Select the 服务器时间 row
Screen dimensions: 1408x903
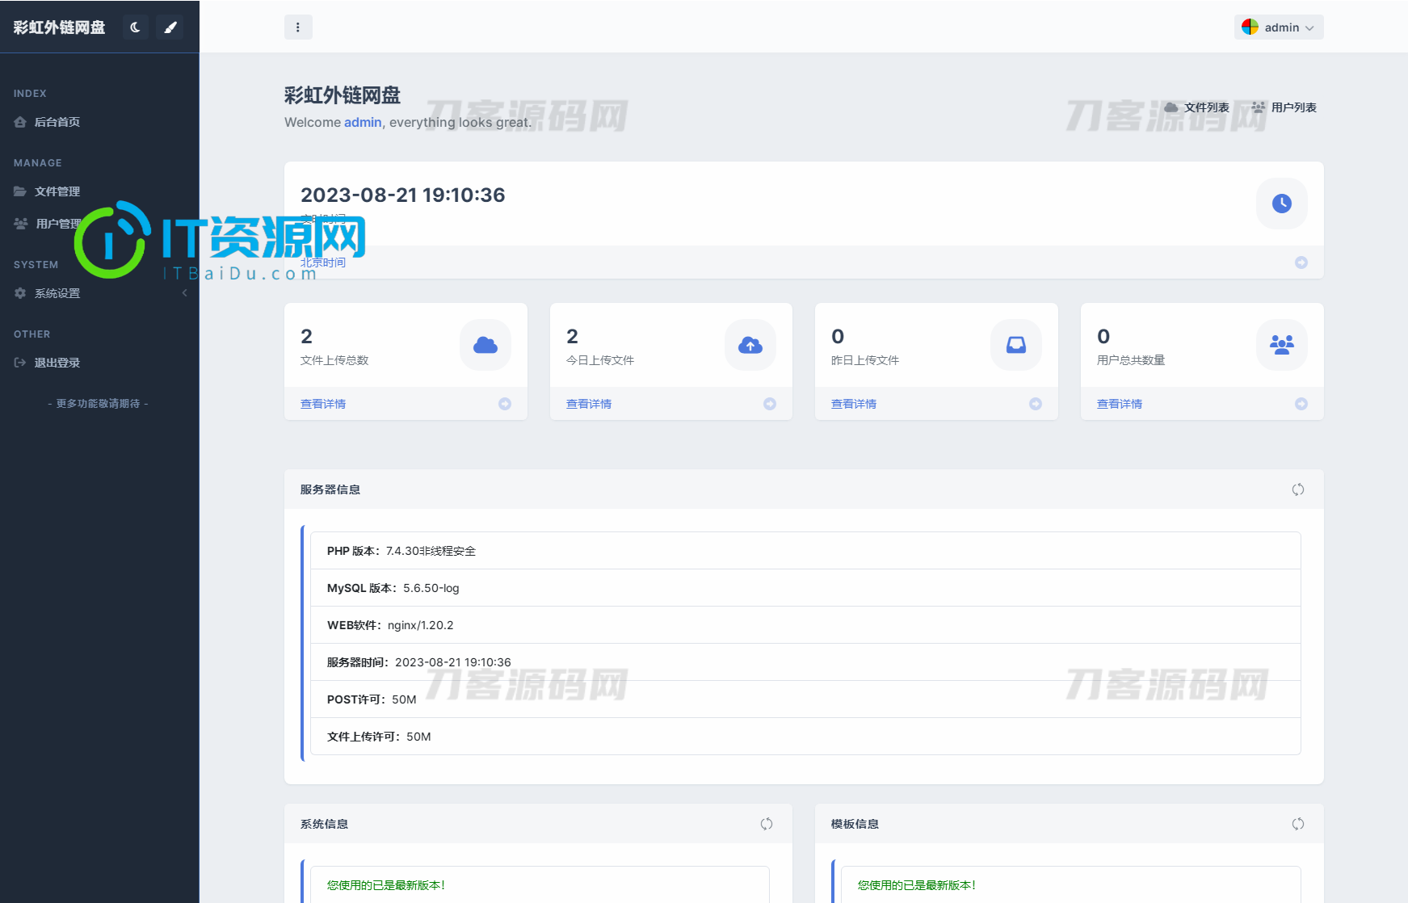[805, 662]
